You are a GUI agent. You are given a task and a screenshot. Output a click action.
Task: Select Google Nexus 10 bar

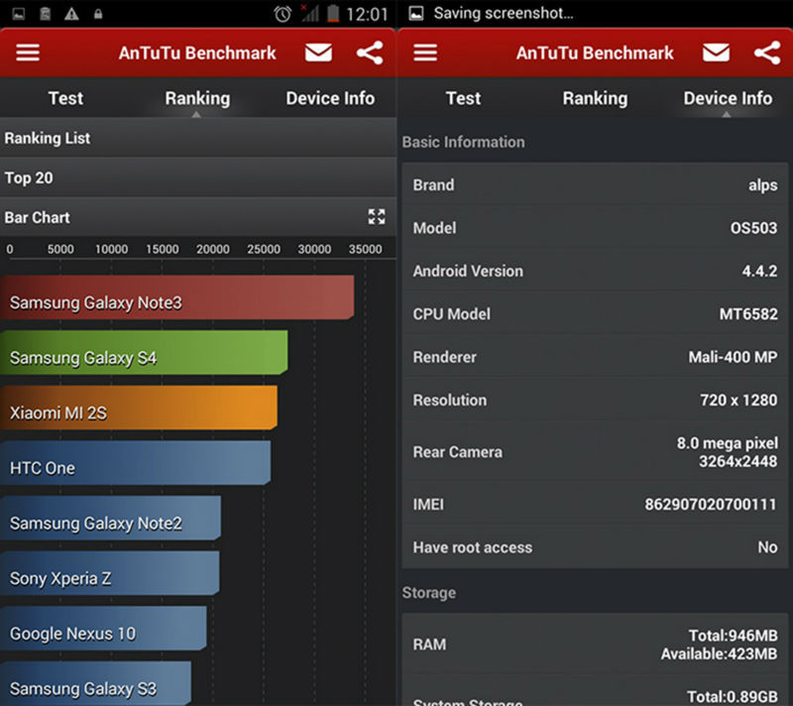103,628
